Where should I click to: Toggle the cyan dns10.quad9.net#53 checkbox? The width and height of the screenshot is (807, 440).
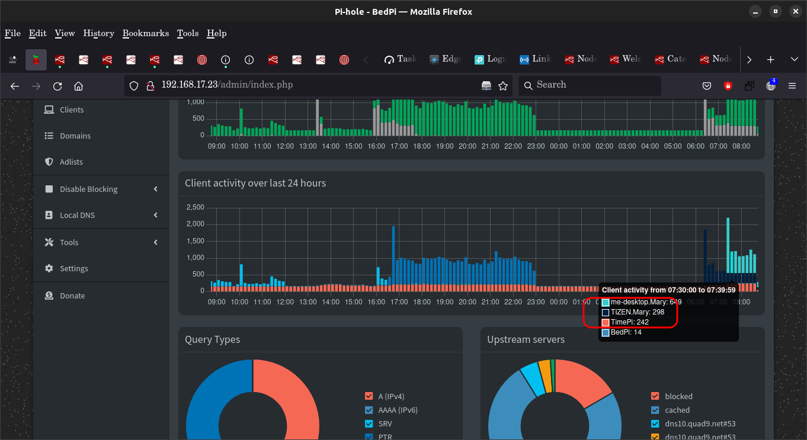pos(655,423)
